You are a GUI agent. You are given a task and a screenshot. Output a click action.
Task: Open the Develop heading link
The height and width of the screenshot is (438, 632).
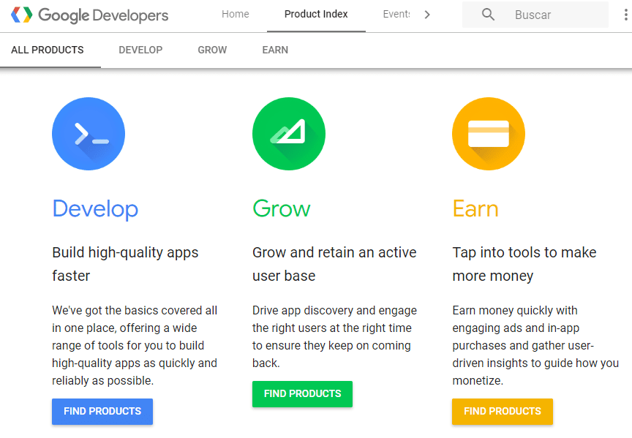point(95,209)
